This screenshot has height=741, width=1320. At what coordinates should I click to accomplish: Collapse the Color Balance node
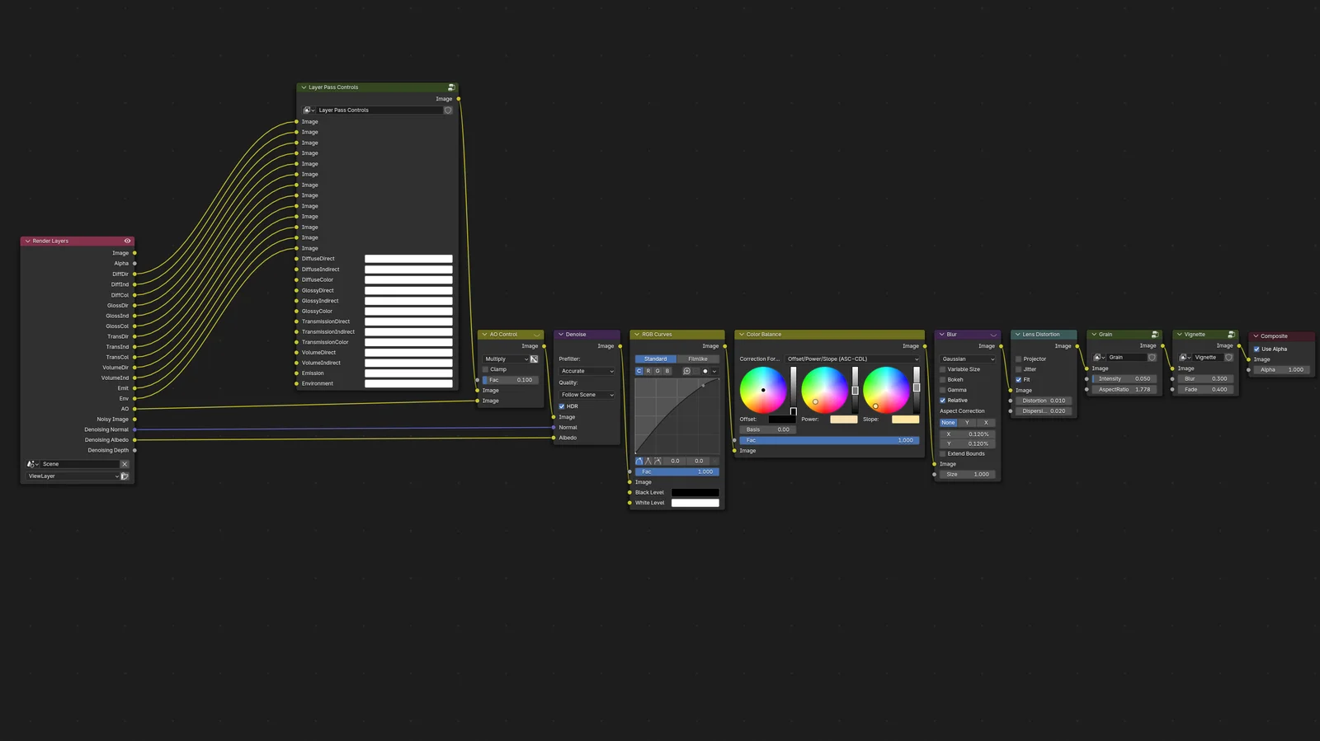(741, 335)
